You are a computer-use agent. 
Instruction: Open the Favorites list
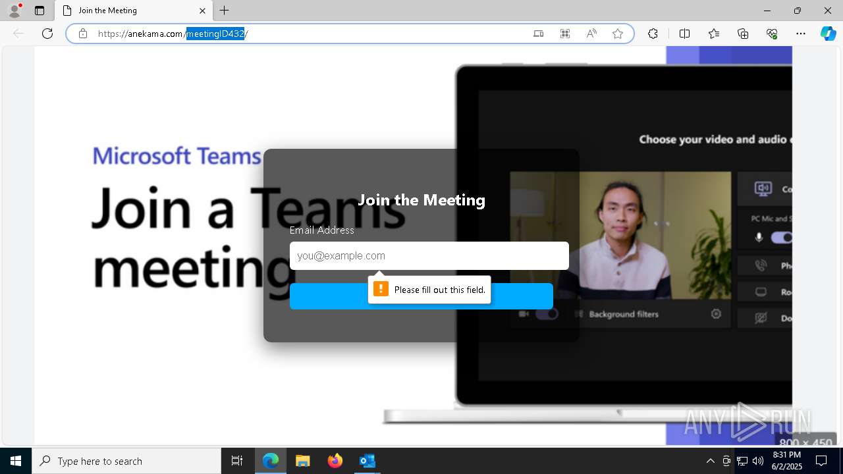pyautogui.click(x=714, y=34)
